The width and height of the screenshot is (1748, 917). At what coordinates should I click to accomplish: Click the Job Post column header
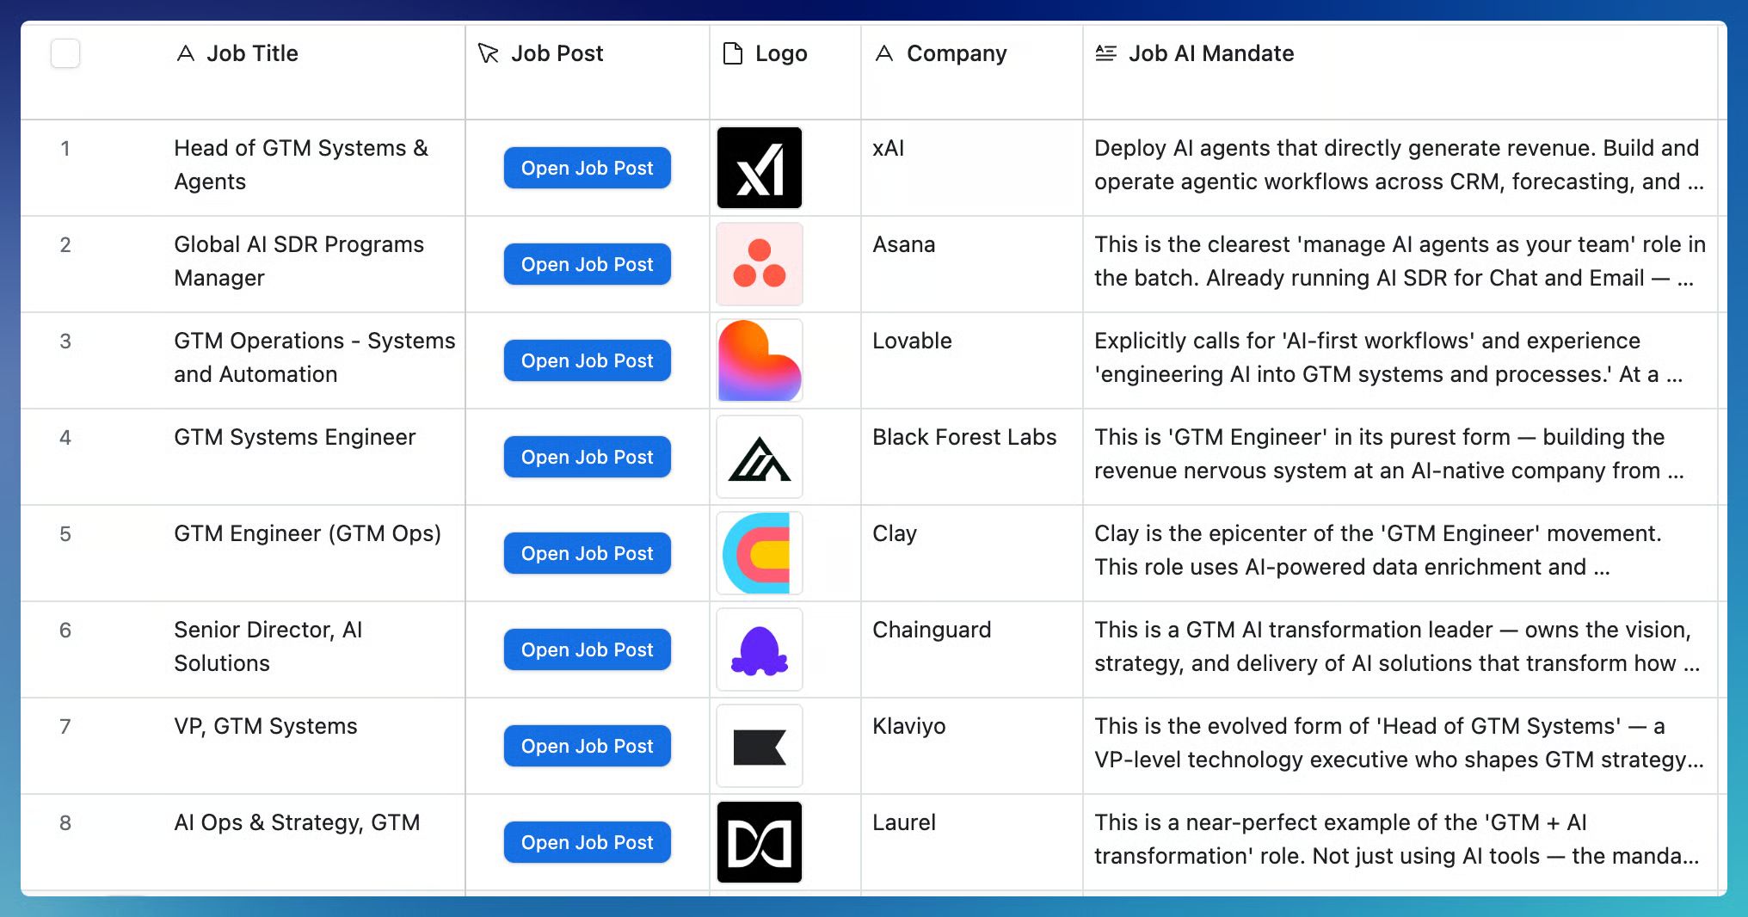pos(557,53)
